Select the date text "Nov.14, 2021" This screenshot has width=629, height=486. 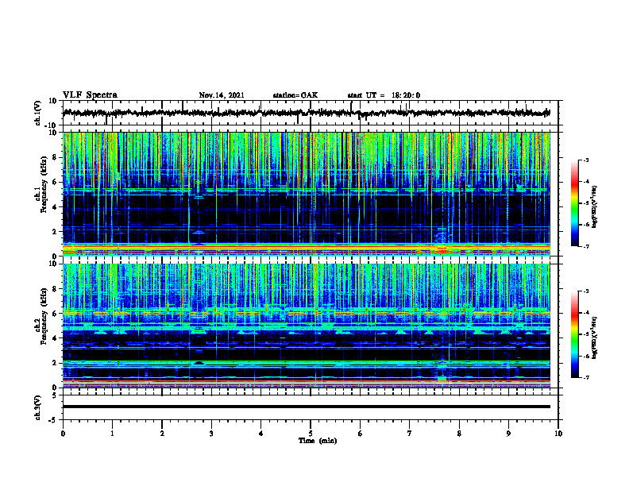(x=222, y=95)
